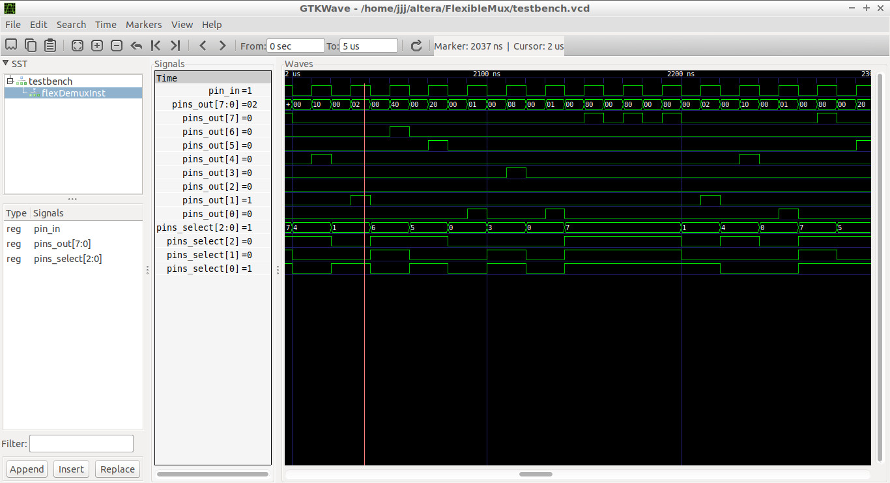Open the View menu
Screen dimensions: 890x483
(x=182, y=25)
